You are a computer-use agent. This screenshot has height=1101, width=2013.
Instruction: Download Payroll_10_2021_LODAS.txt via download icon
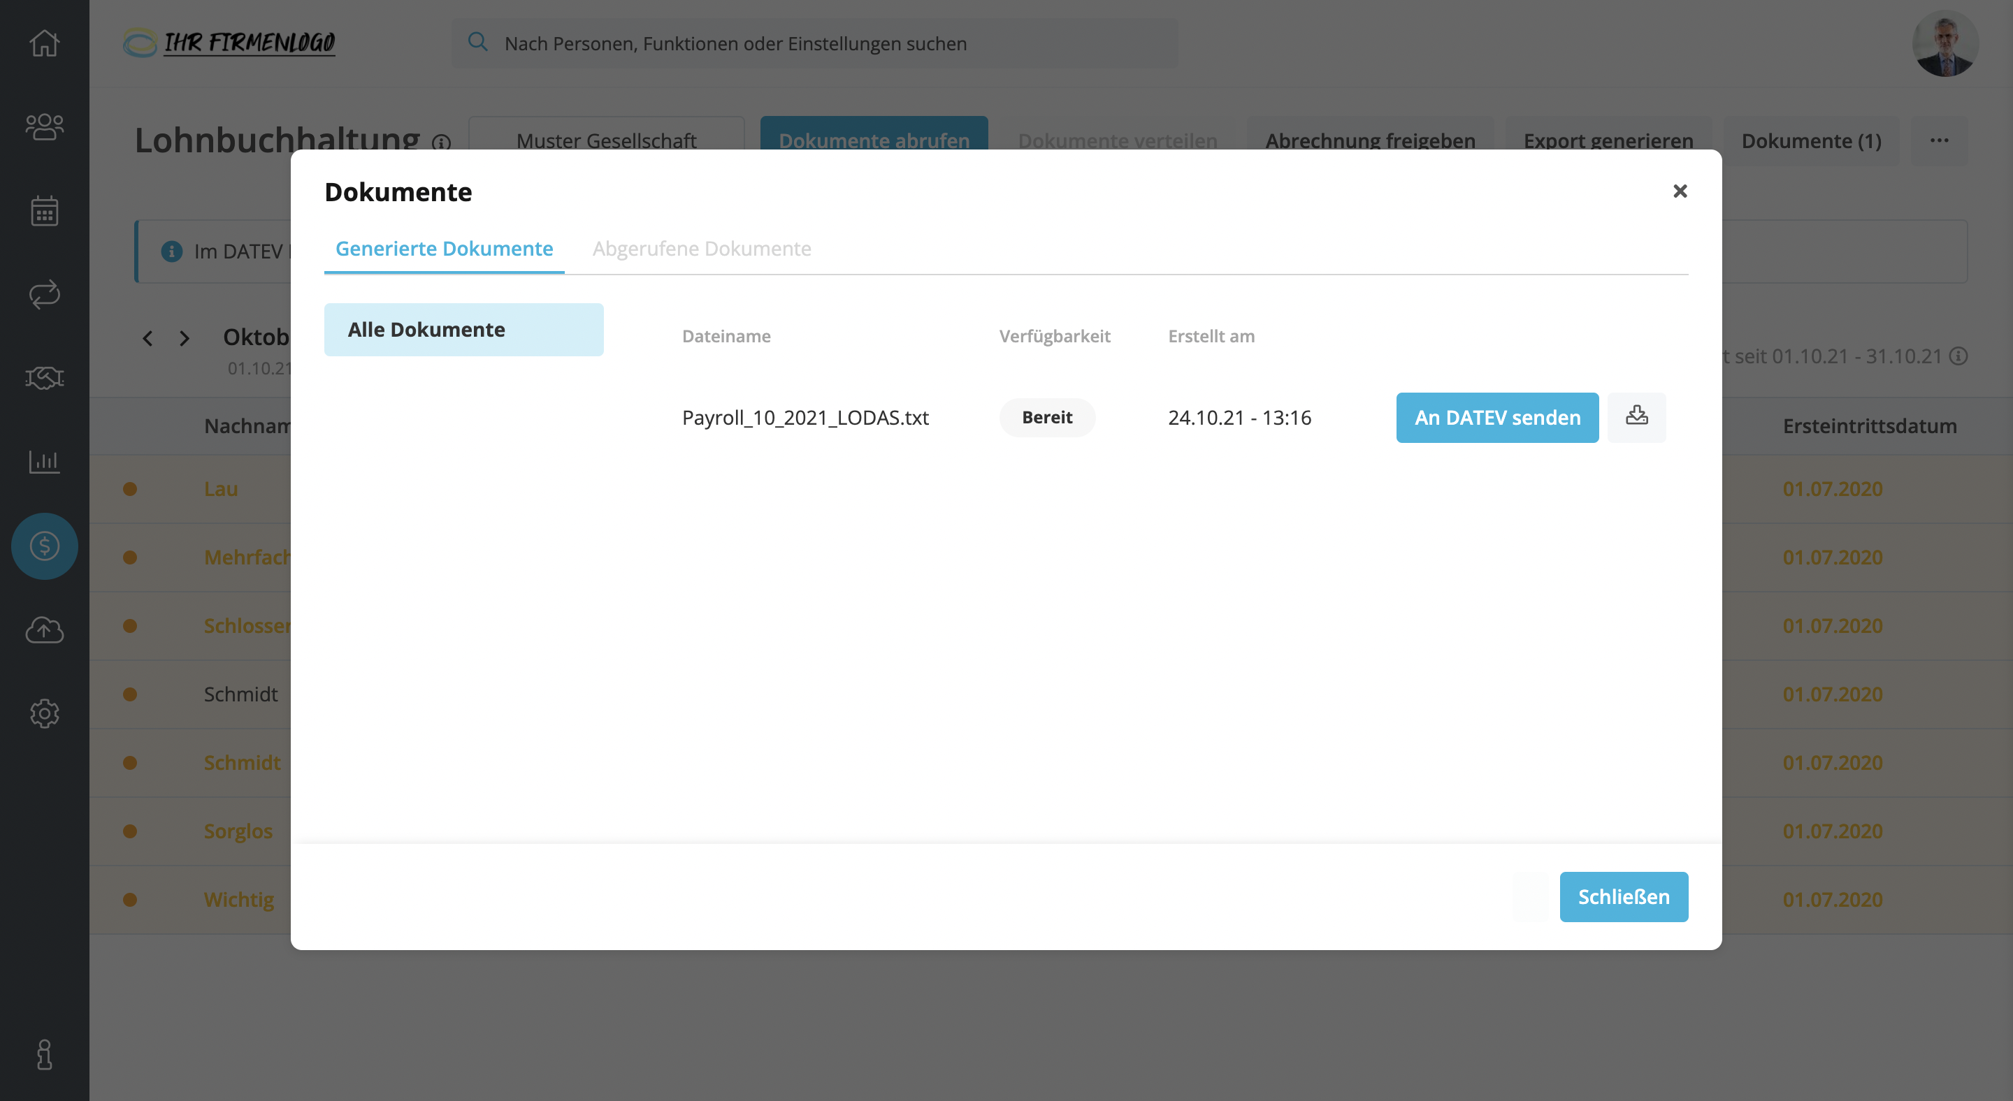(1636, 417)
